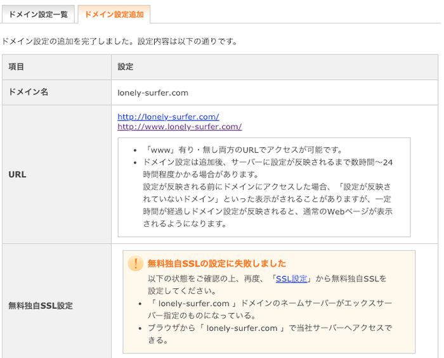Follow the SSL設定 link
444x358 pixels.
tap(291, 279)
